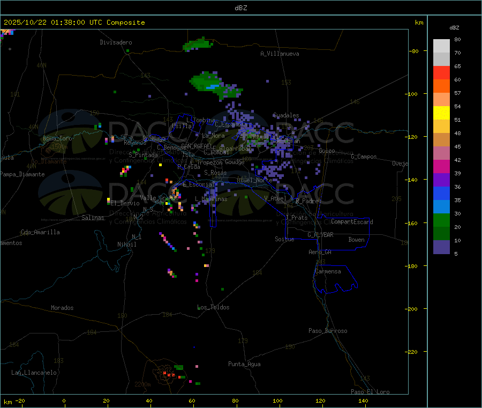Screen dimensions: 482x408
Task: Click the red echo cluster near 2200m volcano
Action: [169, 374]
